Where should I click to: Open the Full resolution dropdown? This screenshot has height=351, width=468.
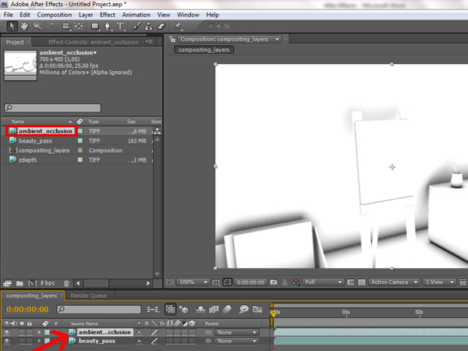pos(322,282)
